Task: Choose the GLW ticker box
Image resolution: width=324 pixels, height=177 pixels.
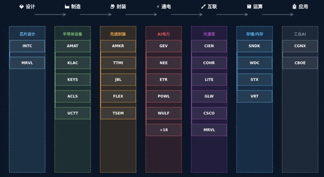Action: point(209,96)
